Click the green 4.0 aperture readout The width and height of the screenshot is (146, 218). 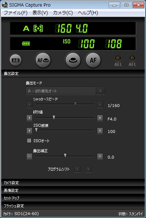click(82, 28)
